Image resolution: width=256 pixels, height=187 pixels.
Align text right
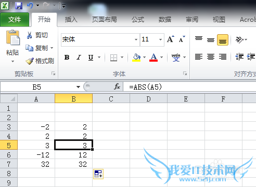point(223,57)
